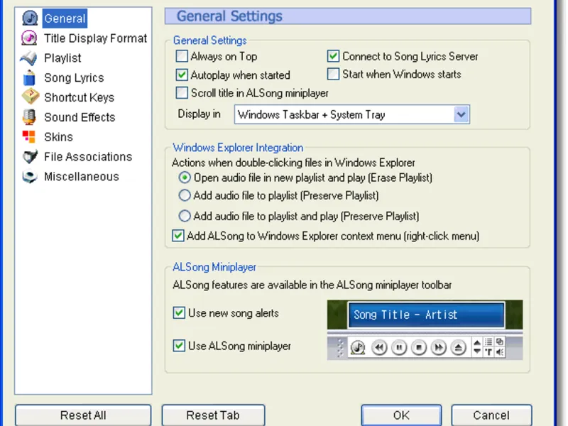Image resolution: width=568 pixels, height=426 pixels.
Task: Confirm settings with OK
Action: pos(401,415)
